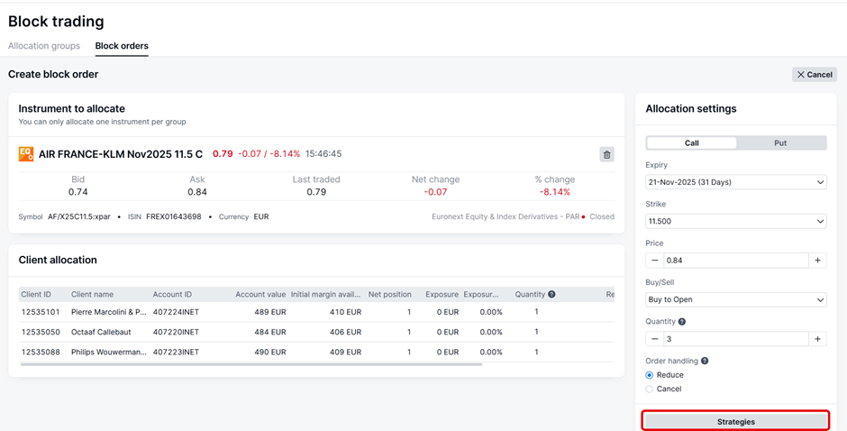Decrease quantity with minus button

[655, 339]
